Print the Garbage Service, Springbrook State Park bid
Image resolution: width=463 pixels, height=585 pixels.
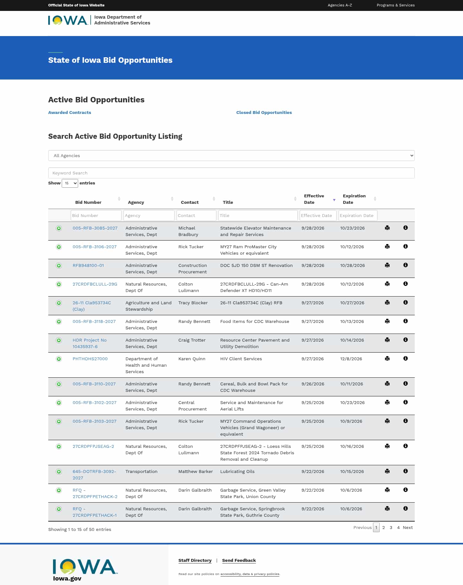point(387,509)
